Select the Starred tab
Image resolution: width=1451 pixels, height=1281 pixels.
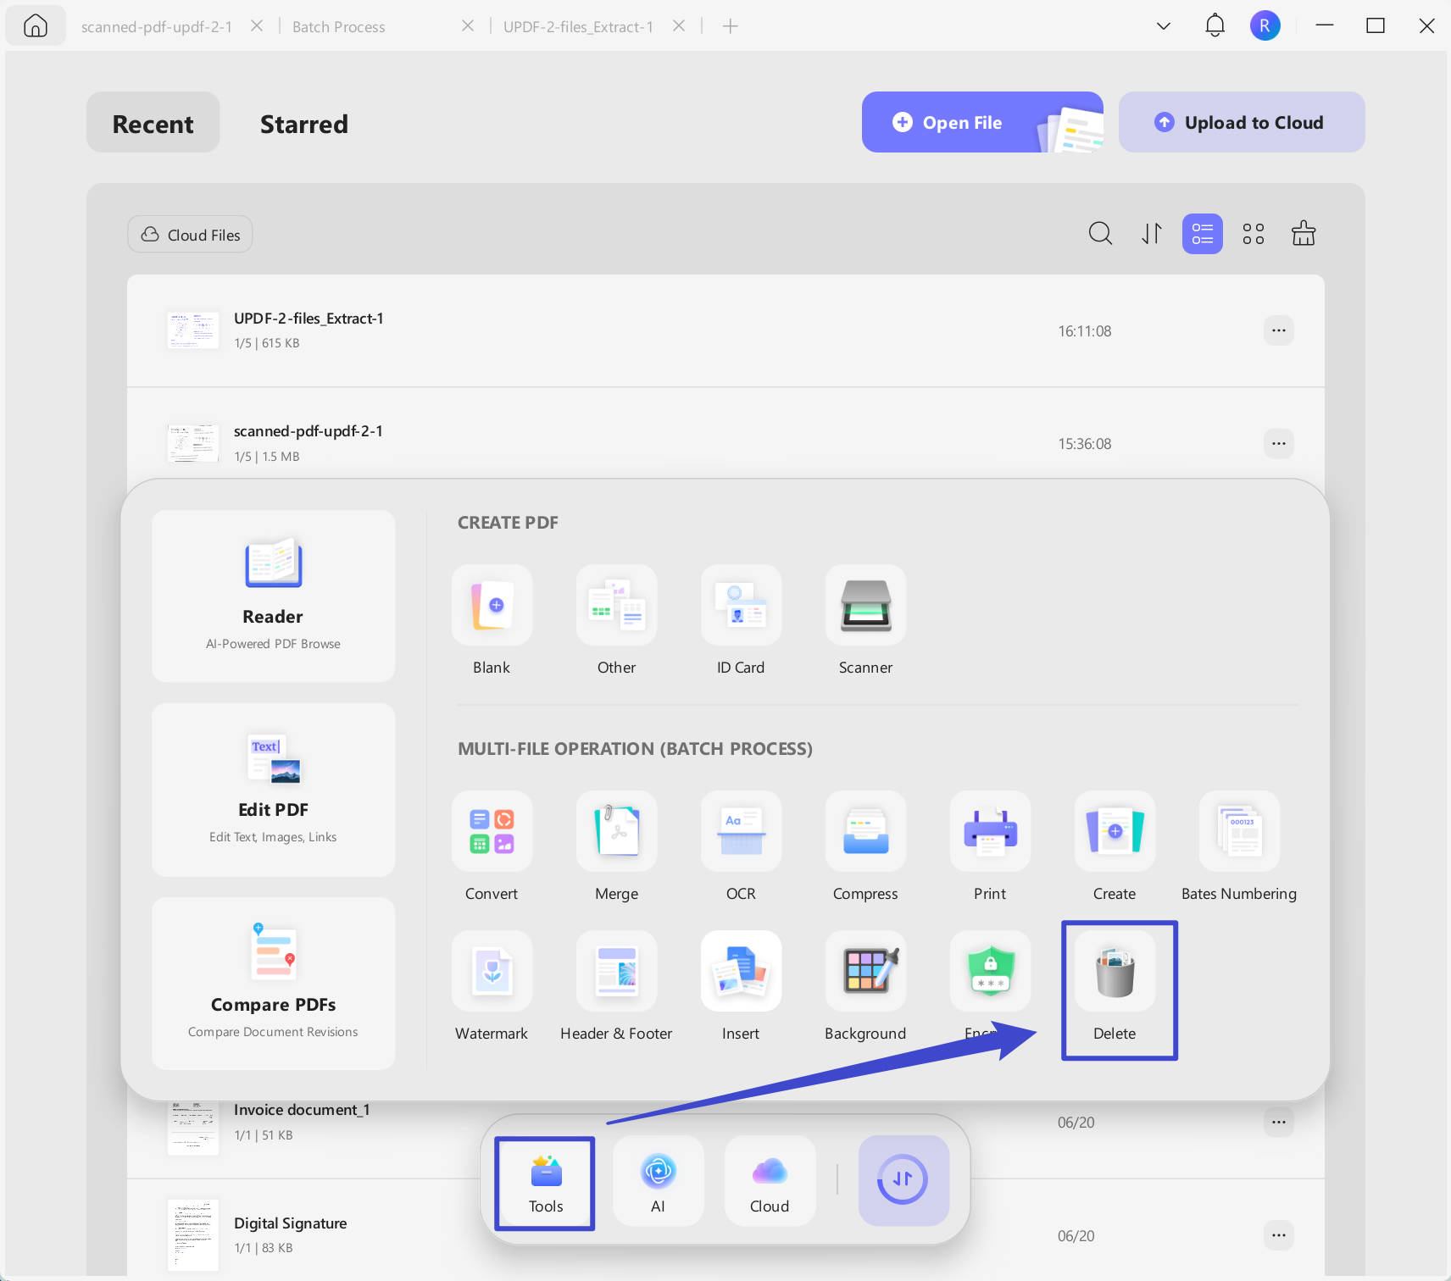(303, 124)
